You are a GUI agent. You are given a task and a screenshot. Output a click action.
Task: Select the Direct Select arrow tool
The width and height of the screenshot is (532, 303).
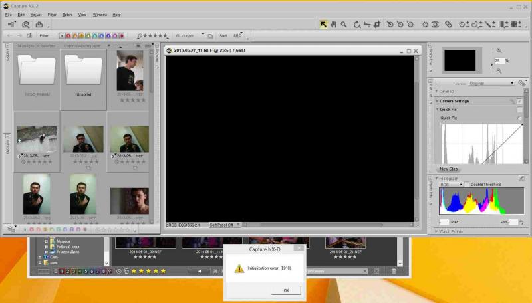[323, 24]
